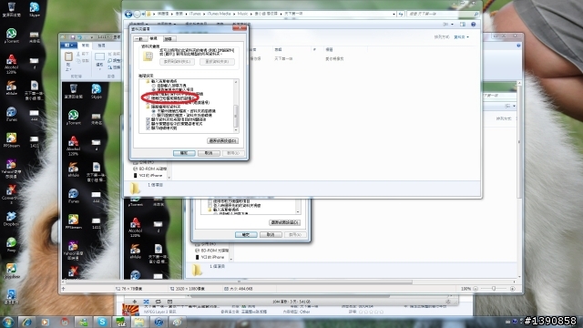The image size is (583, 328).
Task: Click 取消 button in folder options
Action: tap(209, 153)
